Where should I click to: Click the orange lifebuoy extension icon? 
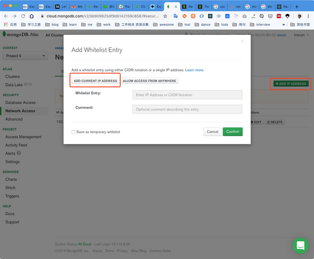pyautogui.click(x=184, y=16)
